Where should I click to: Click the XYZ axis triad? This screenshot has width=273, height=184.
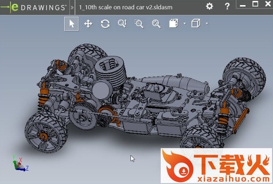[20, 163]
